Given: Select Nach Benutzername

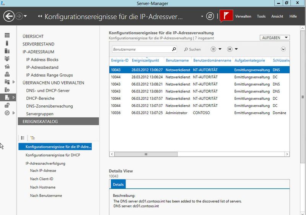Looking at the screenshot, I should [46, 196].
